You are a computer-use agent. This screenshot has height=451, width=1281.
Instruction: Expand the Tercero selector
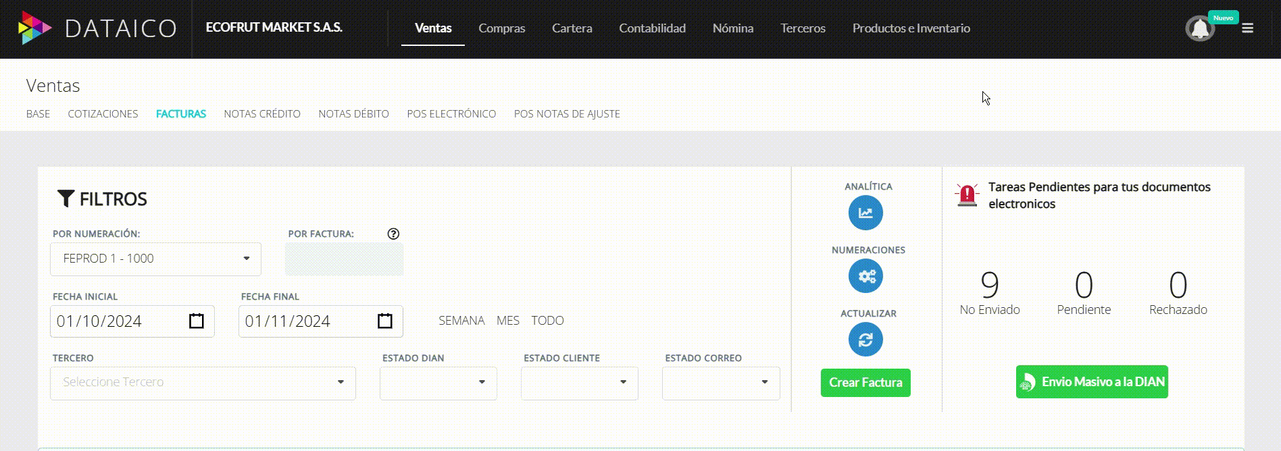(203, 383)
